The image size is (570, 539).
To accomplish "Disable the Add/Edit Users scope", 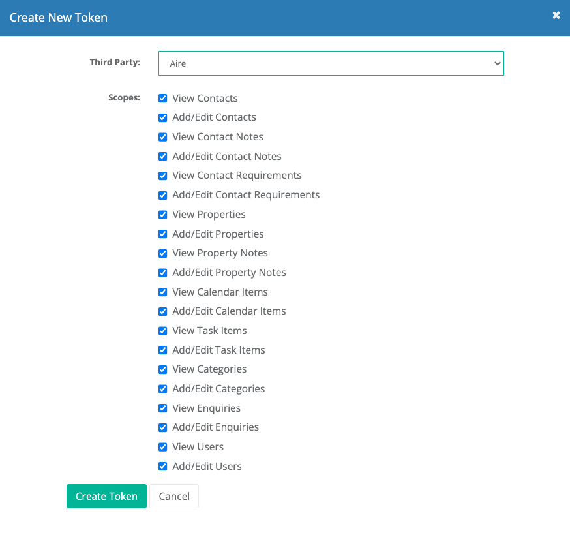I will click(163, 467).
